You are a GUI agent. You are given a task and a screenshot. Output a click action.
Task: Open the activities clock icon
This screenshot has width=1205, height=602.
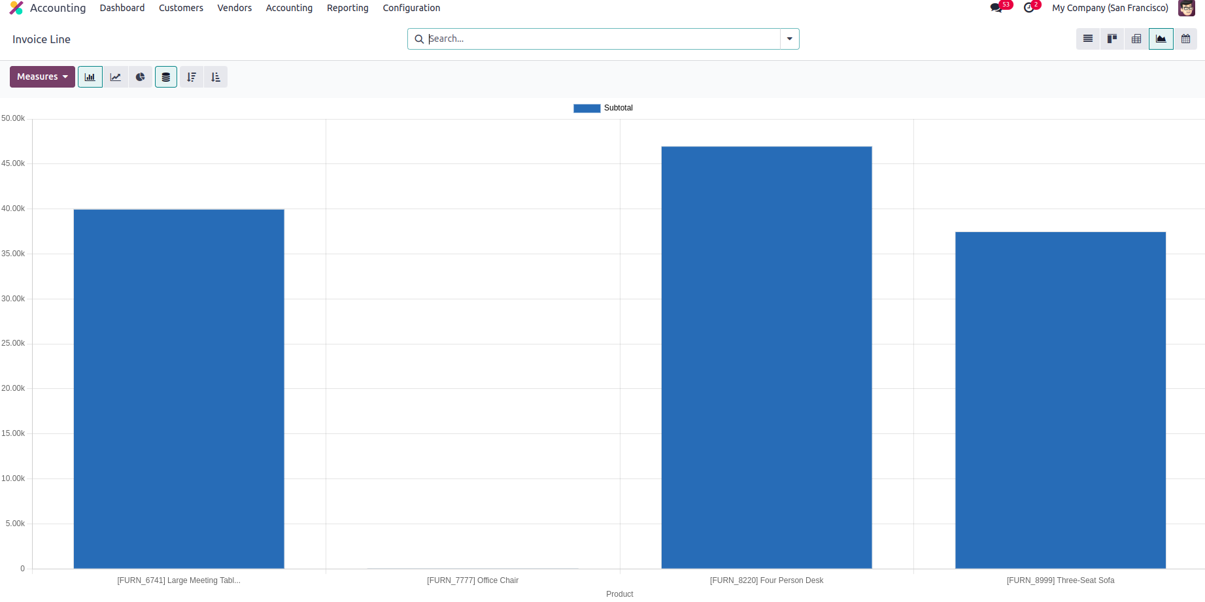click(x=1029, y=8)
